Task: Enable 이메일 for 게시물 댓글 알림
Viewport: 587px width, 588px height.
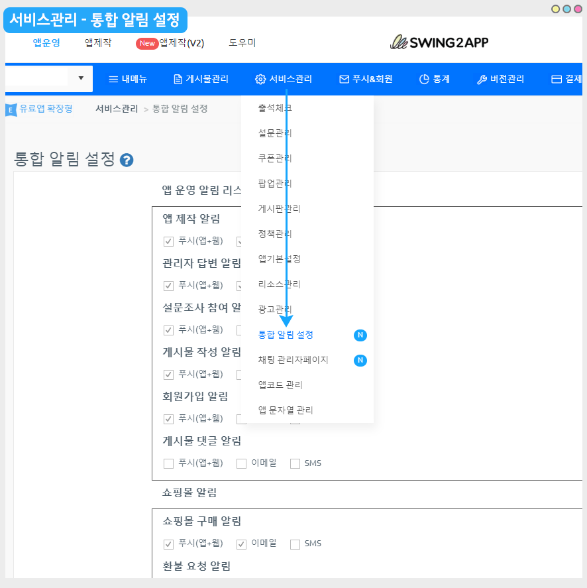Action: [x=241, y=463]
